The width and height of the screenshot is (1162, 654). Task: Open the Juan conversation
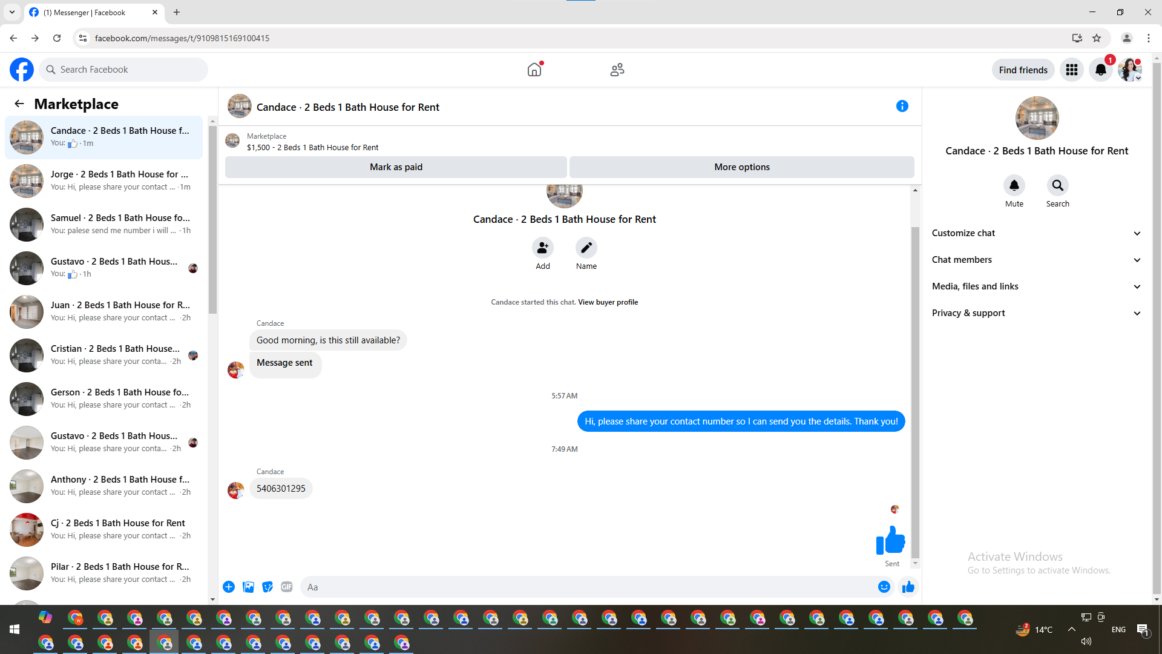click(x=104, y=311)
